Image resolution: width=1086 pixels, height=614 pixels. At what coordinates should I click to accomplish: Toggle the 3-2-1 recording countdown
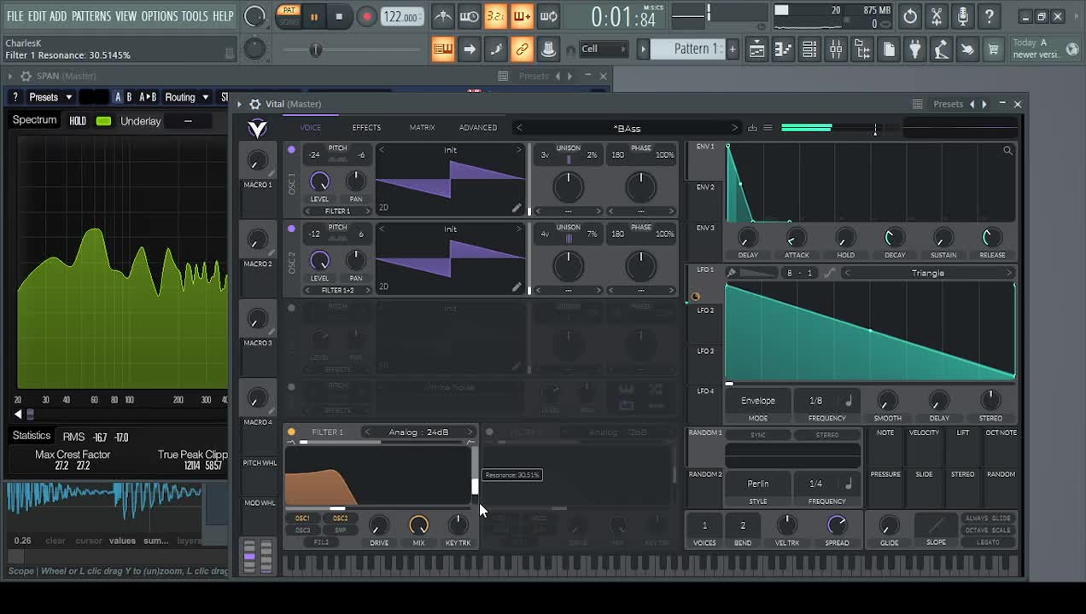[x=495, y=16]
